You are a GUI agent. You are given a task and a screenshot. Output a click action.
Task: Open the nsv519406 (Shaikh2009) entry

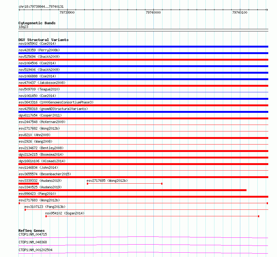39,70
